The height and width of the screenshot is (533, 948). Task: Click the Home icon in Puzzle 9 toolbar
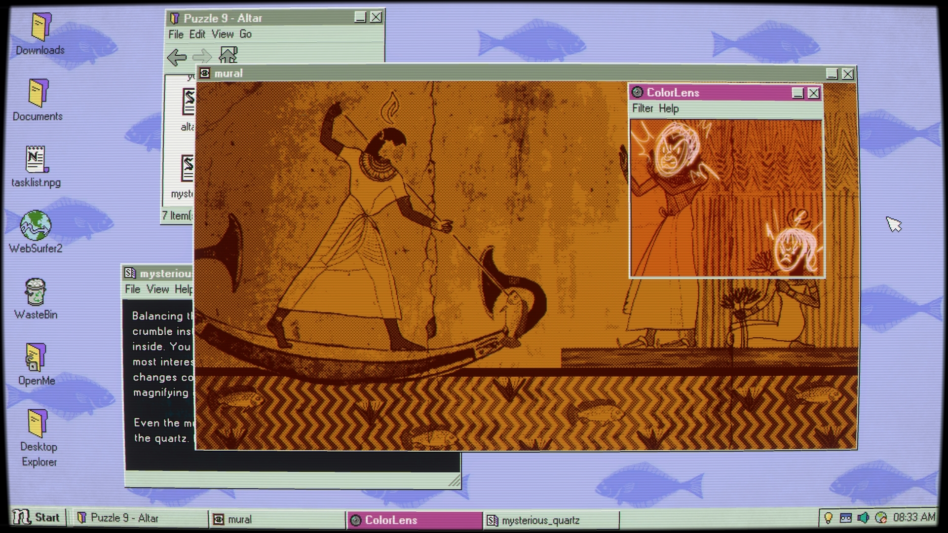228,55
